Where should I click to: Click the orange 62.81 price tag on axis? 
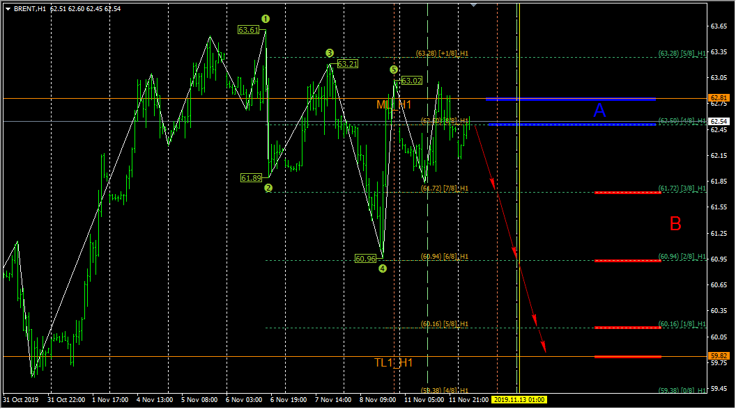click(x=719, y=98)
